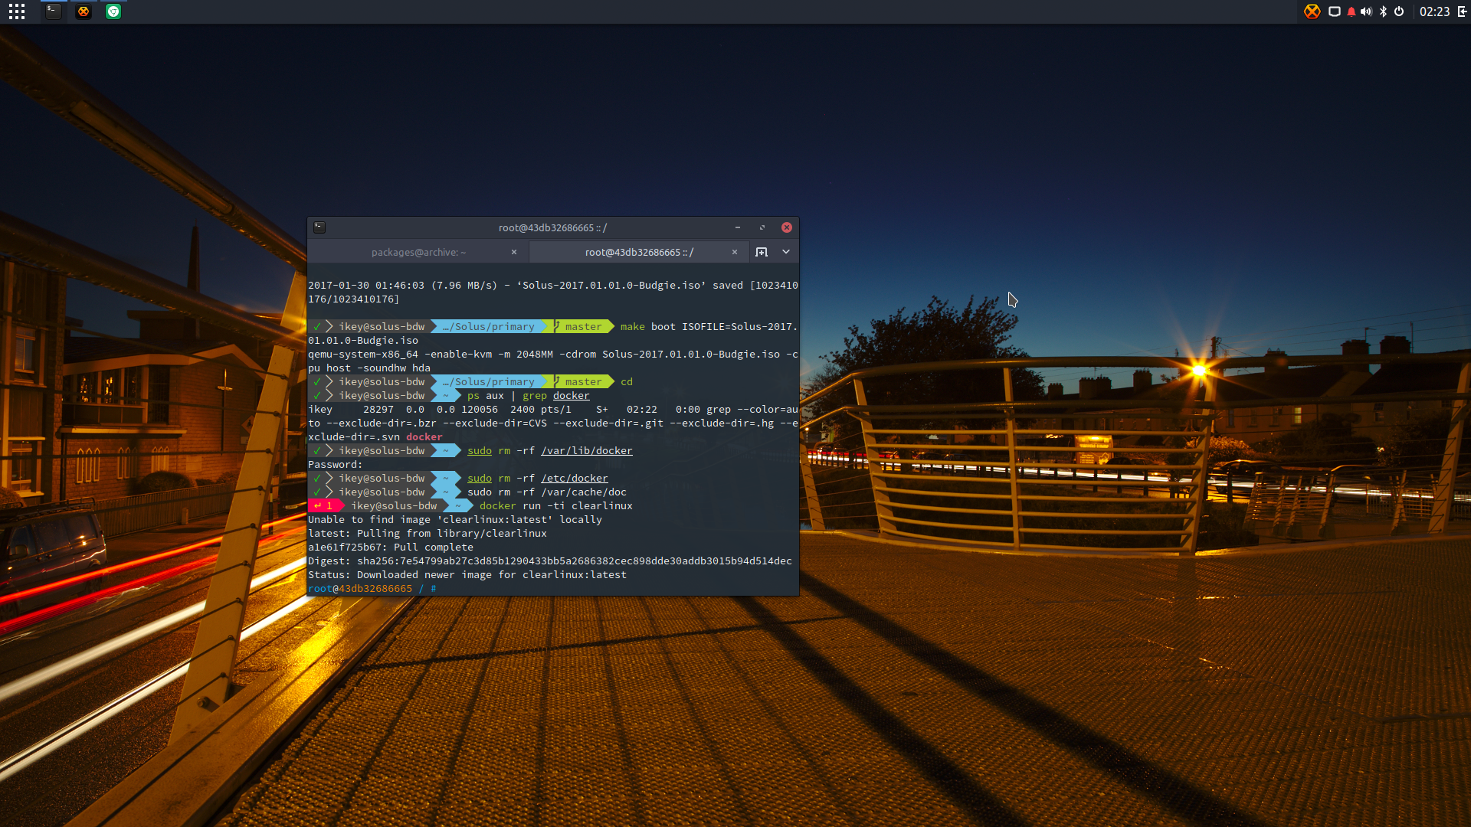The image size is (1471, 827).
Task: Click the 'Digest: sha256' line
Action: 550,561
